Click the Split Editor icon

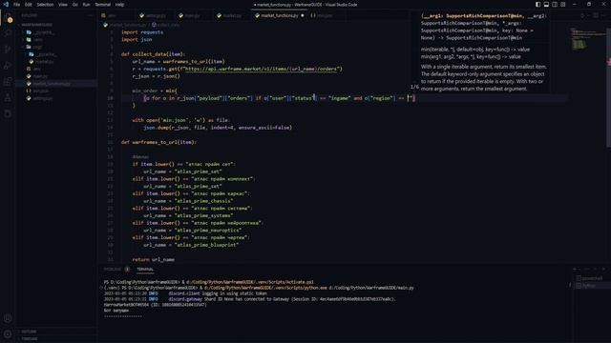[596, 15]
